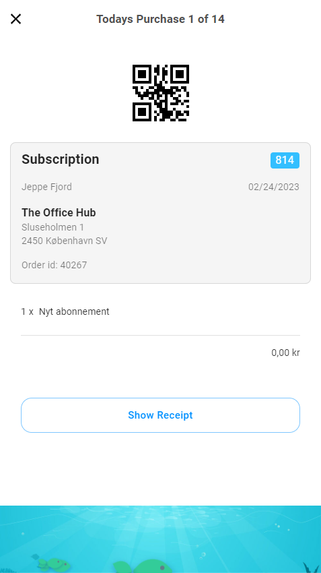Click the Todays Purchase 1 of 14 title

pos(160,19)
